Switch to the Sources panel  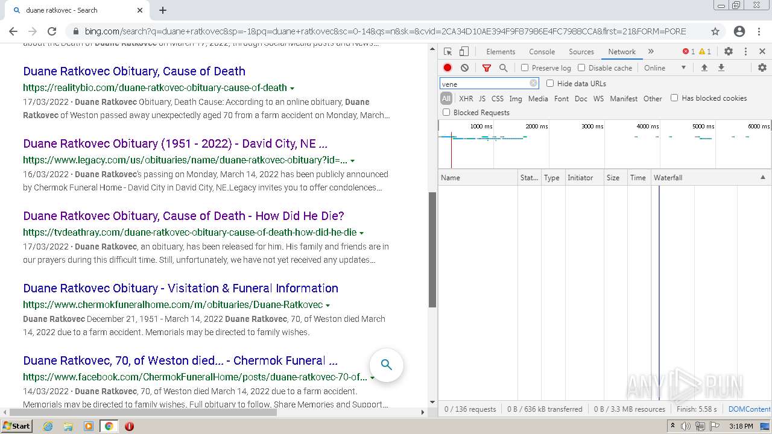click(x=581, y=52)
